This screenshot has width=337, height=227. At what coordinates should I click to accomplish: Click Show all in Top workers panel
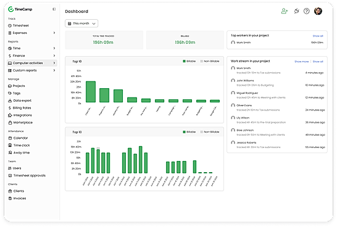point(318,36)
